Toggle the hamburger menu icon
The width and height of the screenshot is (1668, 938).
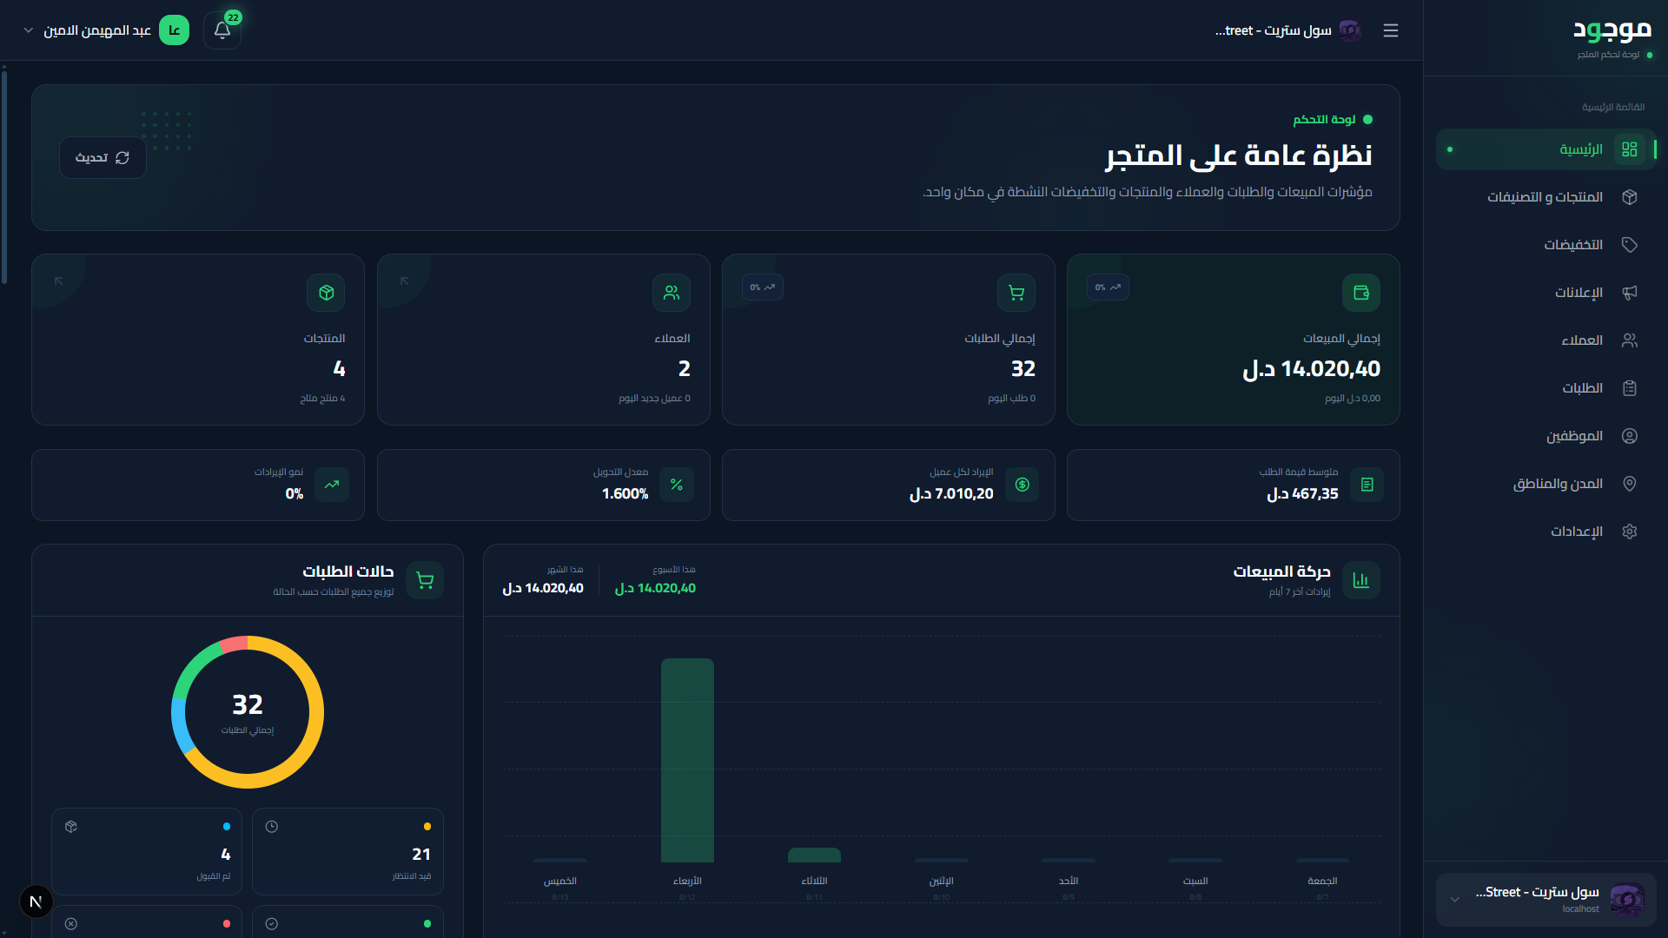[1391, 30]
